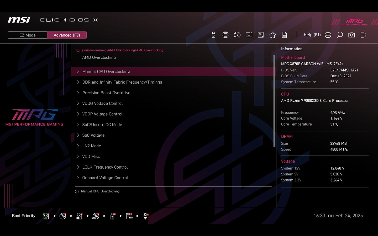Click the AMD Ryzen 7 9800X3D processor name
This screenshot has height=236, width=378.
[x=315, y=101]
